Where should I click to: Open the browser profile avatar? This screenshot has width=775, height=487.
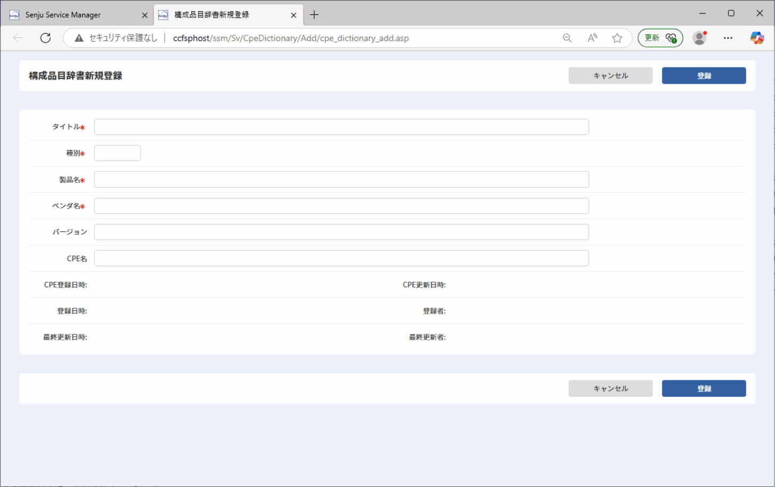tap(700, 38)
